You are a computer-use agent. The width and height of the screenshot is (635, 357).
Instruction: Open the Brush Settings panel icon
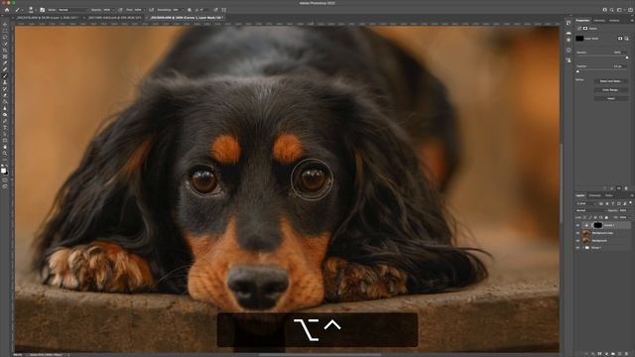tap(42, 10)
